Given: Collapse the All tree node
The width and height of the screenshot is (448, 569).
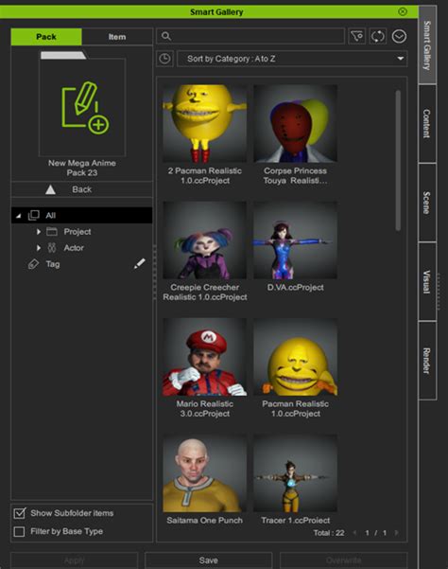Looking at the screenshot, I should pyautogui.click(x=18, y=216).
